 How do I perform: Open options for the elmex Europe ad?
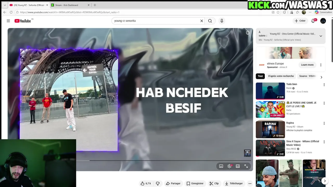coord(321,65)
